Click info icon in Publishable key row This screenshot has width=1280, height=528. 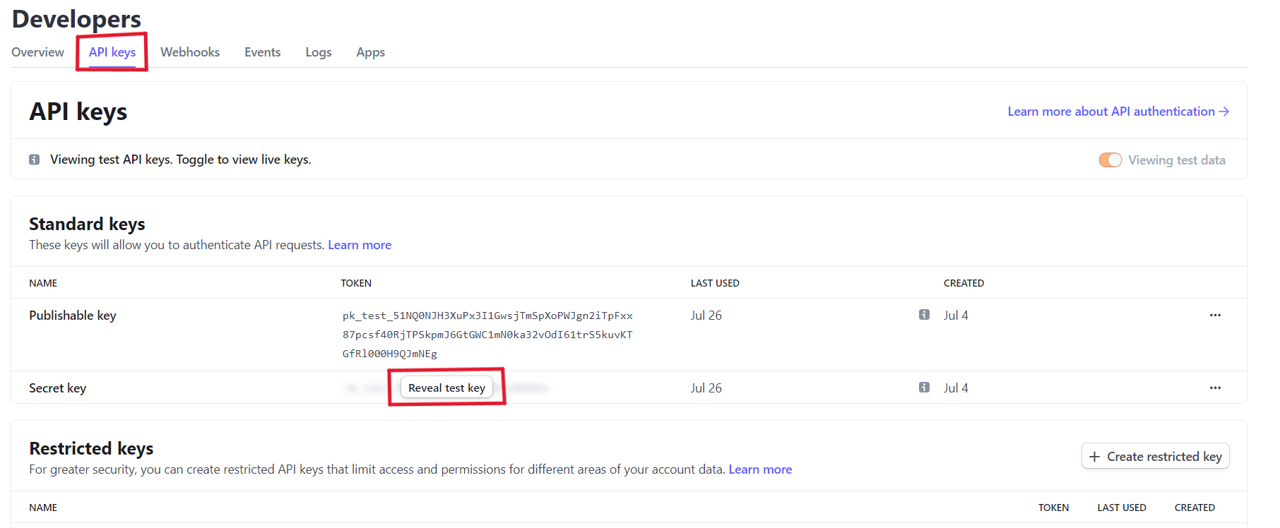(x=924, y=315)
